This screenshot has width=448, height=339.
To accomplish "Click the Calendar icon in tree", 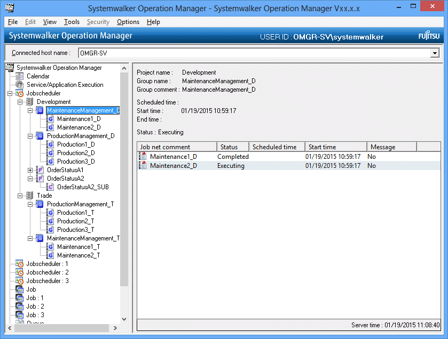I will pyautogui.click(x=20, y=76).
